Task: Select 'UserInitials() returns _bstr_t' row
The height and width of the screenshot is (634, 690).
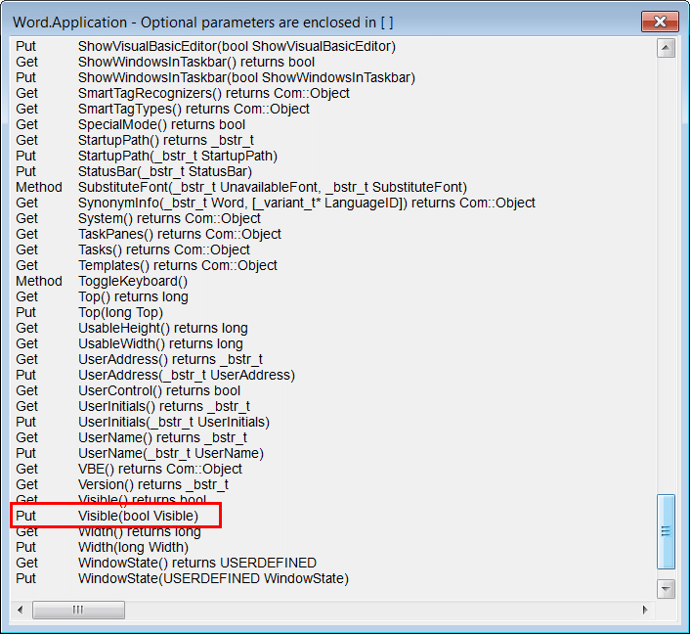Action: click(133, 406)
